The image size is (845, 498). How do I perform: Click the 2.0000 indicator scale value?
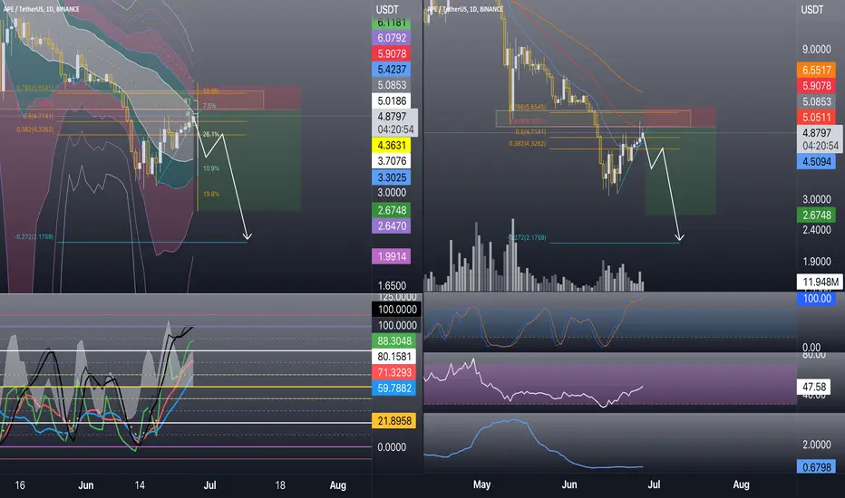click(x=816, y=445)
